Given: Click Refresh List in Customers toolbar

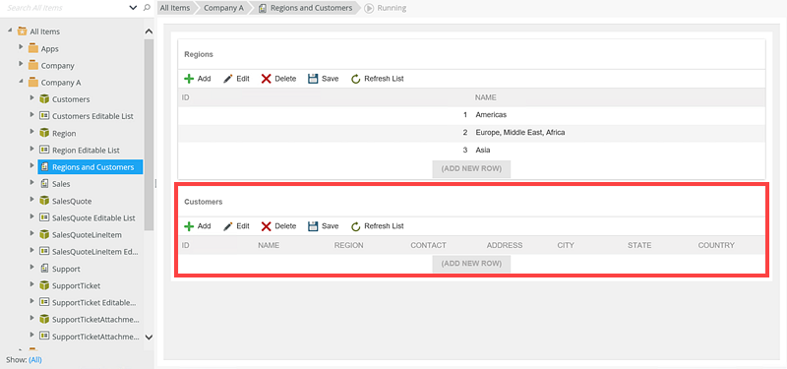Looking at the screenshot, I should [x=377, y=226].
